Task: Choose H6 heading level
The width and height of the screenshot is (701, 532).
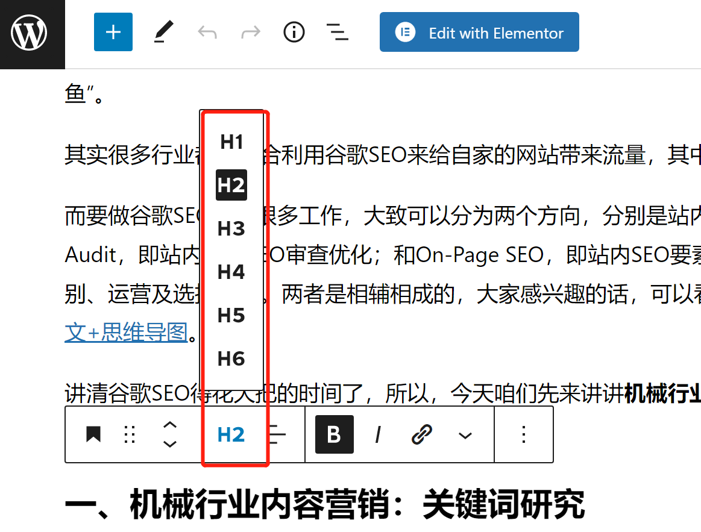Action: 231,358
